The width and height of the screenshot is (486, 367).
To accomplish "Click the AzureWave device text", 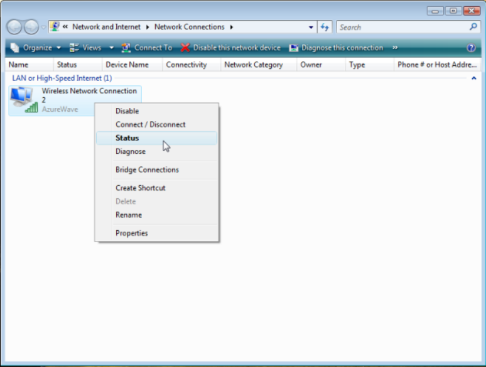I will pos(60,109).
